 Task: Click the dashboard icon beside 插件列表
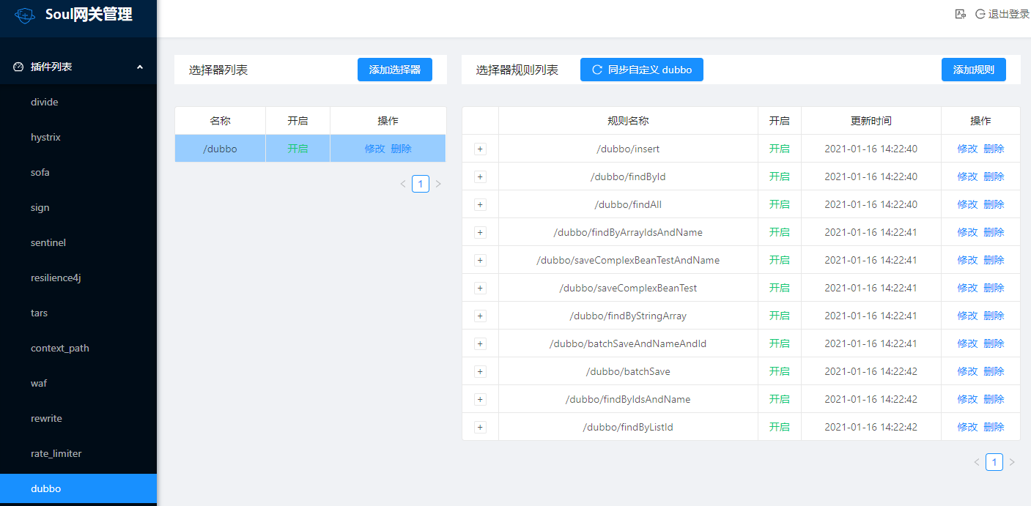click(19, 67)
